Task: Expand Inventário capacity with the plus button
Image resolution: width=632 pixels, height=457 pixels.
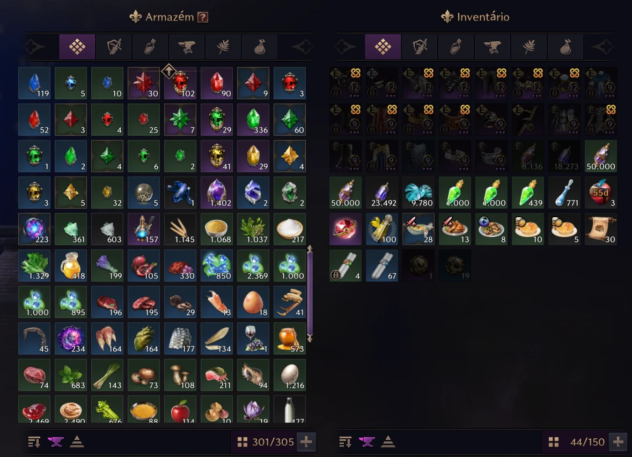Action: [x=618, y=442]
